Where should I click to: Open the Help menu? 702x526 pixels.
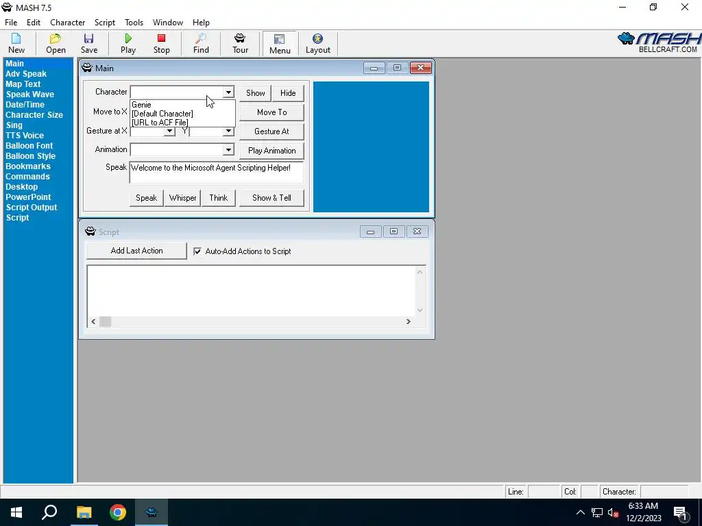tap(201, 23)
